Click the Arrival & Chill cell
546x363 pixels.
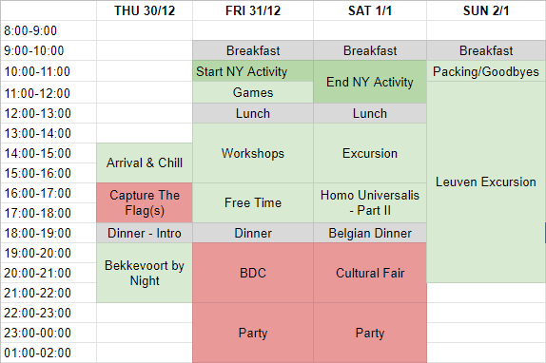tap(145, 162)
